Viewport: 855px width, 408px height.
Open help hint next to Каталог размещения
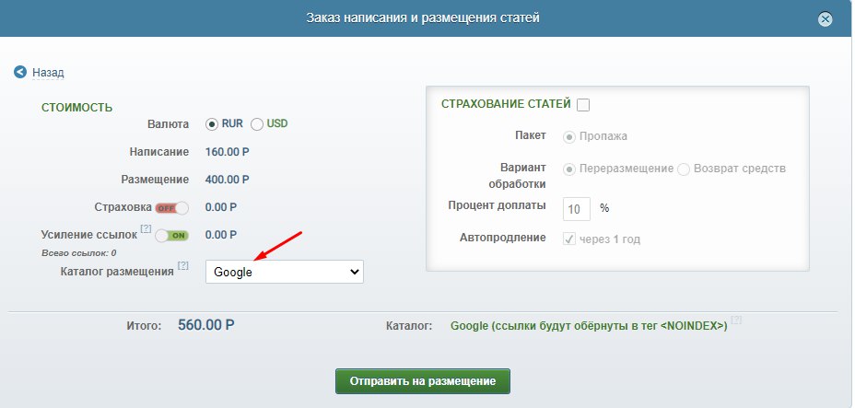pyautogui.click(x=182, y=265)
